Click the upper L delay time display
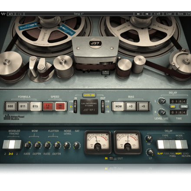Viewport: 191px width, 191px height. point(178,102)
